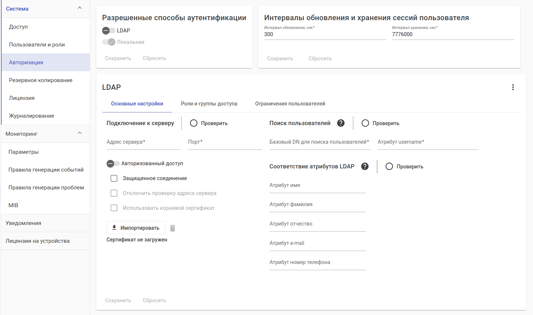Viewport: 533px width, 315px height.
Task: Enable the Авторизованный доступ toggle
Action: click(x=113, y=164)
